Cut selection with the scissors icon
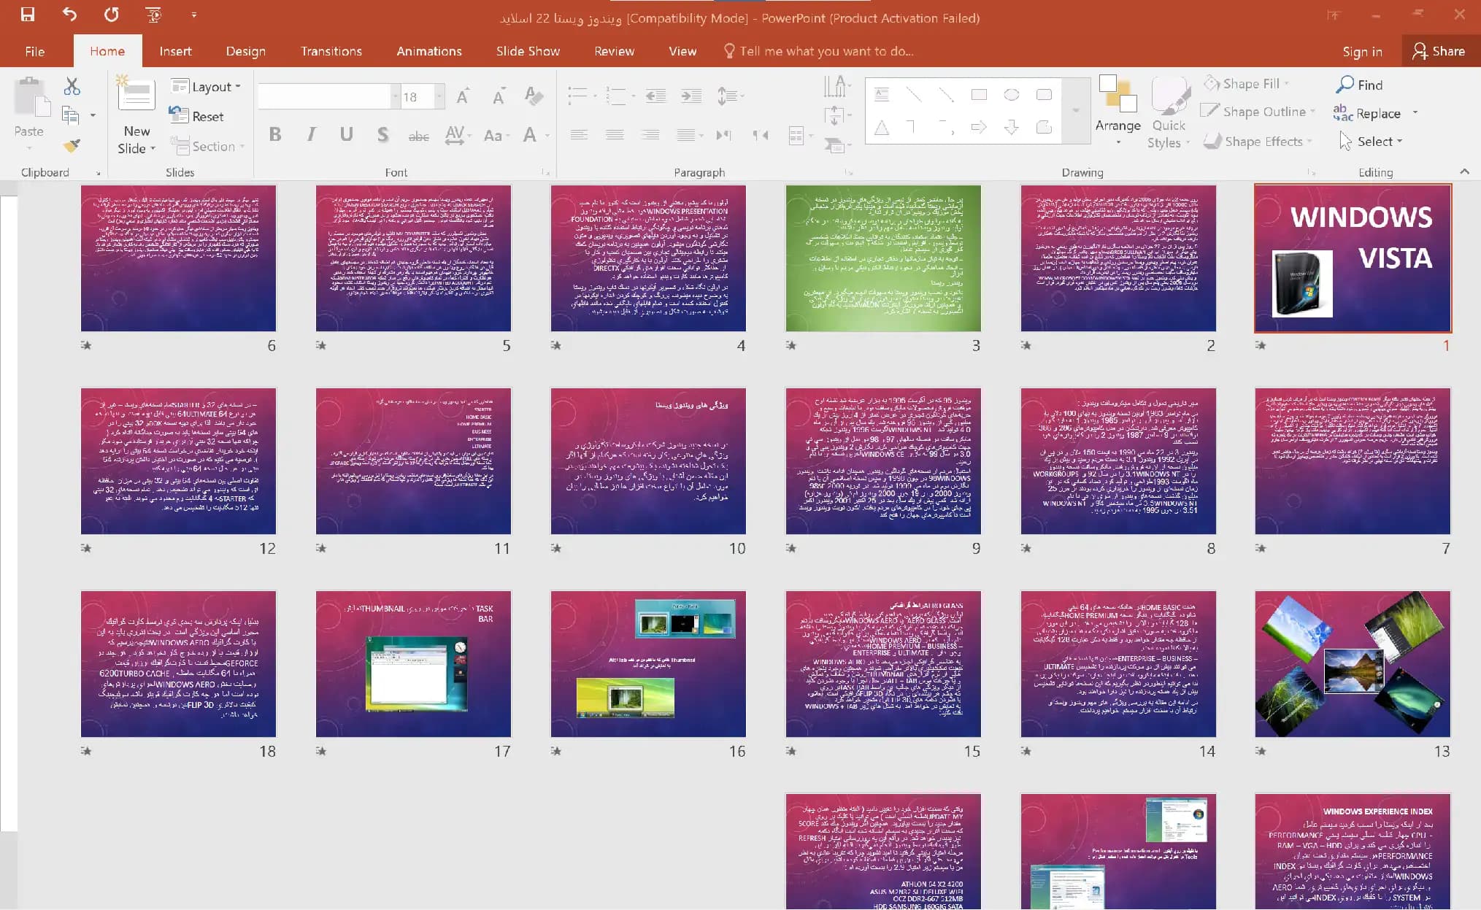Screen dimensions: 1481x910 [72, 86]
